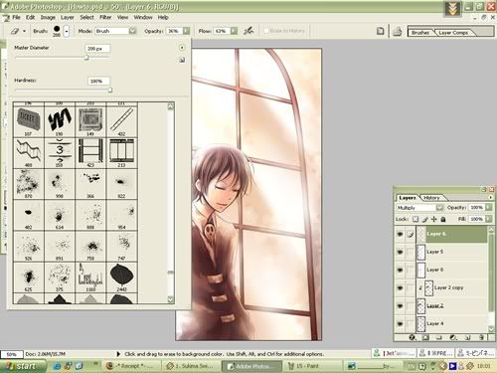Open the Layers panel flyout menu arrow
Screen dimensions: 497x373
tap(491, 197)
